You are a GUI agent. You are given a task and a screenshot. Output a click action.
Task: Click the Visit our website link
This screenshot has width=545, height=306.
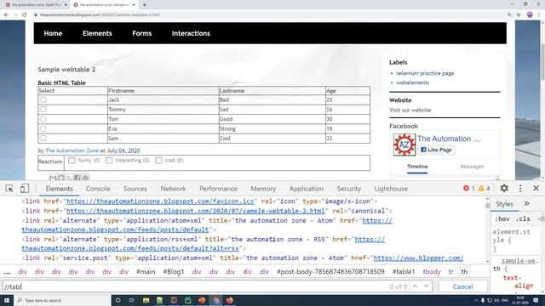(x=410, y=110)
